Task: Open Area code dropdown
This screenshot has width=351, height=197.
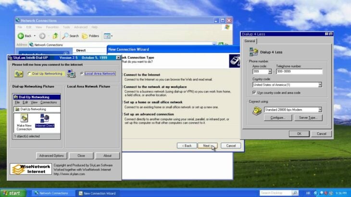Action: point(270,71)
